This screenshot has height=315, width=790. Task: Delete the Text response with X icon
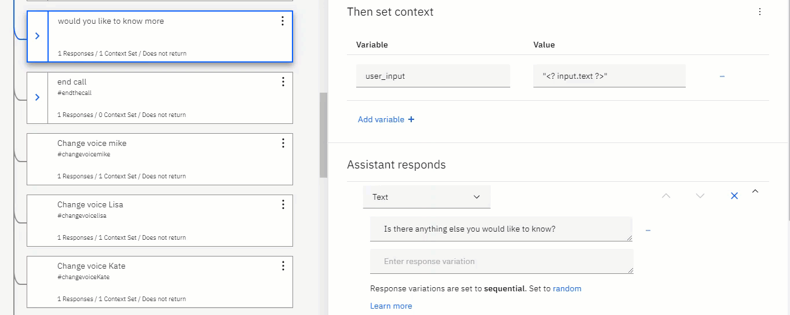click(734, 196)
